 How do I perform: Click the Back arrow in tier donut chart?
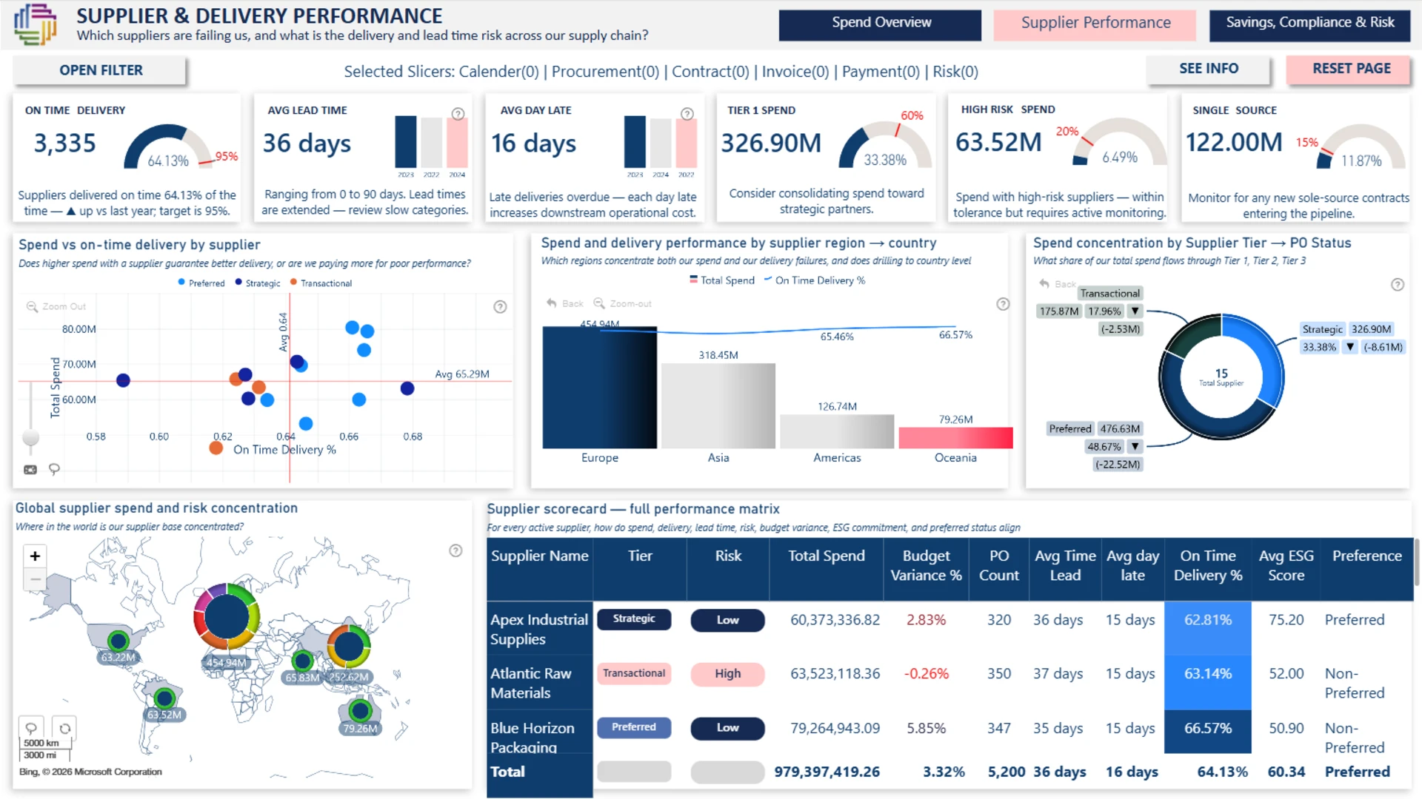pos(1044,284)
